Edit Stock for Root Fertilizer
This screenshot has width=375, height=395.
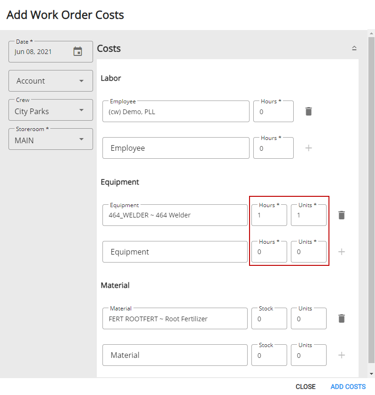[269, 318]
